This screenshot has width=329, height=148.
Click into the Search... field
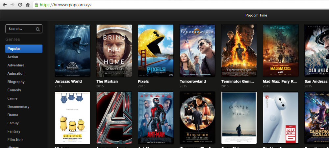point(24,29)
